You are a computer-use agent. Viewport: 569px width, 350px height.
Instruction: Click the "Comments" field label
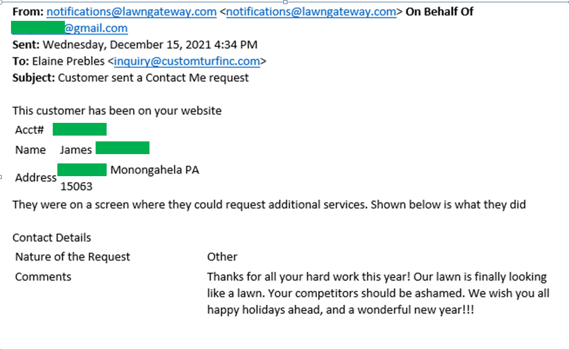pyautogui.click(x=43, y=276)
